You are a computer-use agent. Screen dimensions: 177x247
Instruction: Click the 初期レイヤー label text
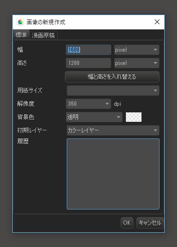32,130
